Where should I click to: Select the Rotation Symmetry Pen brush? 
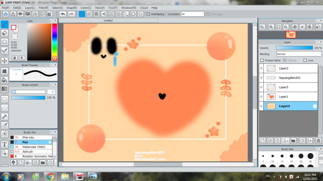(x=31, y=156)
